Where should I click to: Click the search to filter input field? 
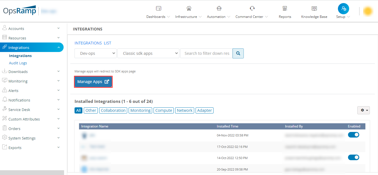(206, 53)
